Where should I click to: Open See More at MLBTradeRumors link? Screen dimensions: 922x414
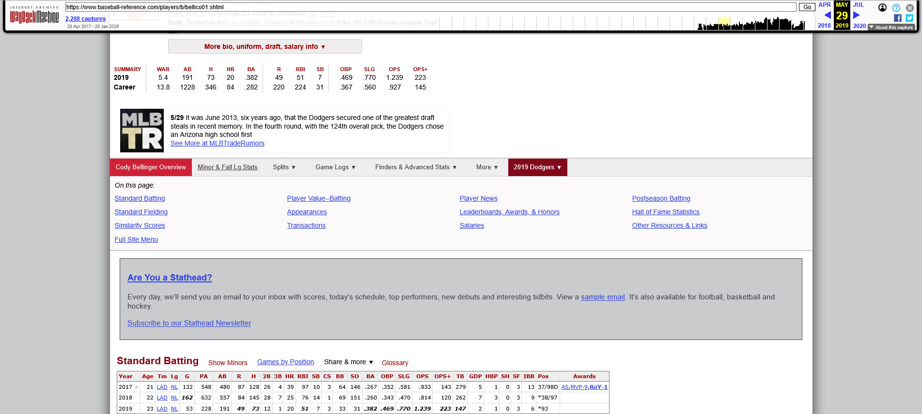[x=218, y=143]
